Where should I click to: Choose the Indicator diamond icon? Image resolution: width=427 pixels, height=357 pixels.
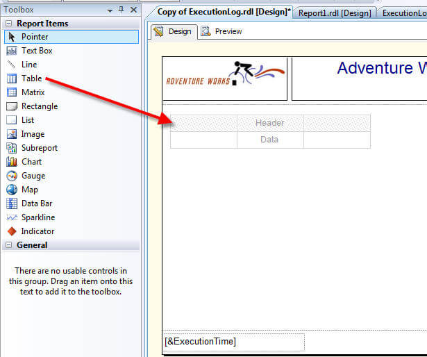click(x=11, y=231)
